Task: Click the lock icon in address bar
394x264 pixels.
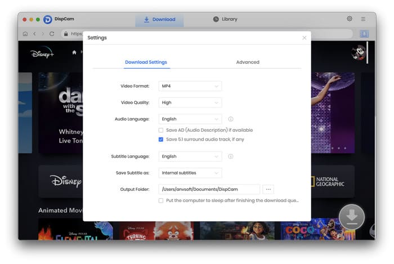Action: [66, 34]
